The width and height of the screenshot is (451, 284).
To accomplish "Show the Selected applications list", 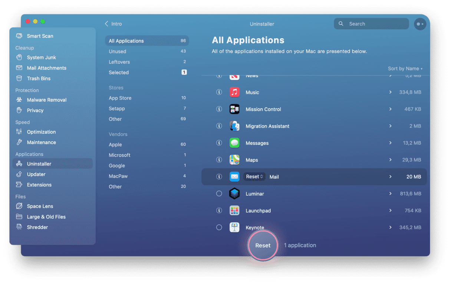I will pos(147,72).
